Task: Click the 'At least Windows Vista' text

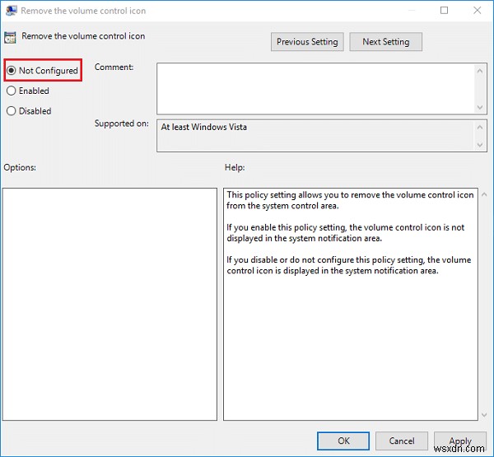Action: [x=204, y=127]
